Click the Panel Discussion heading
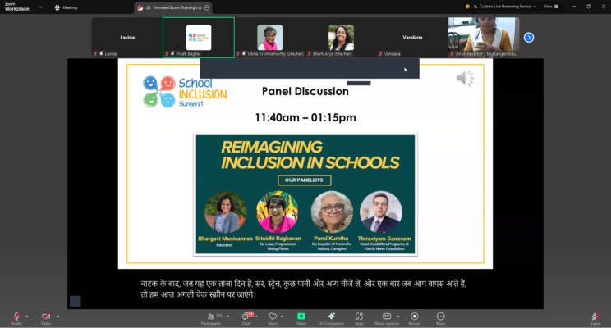611x328 pixels. point(305,92)
